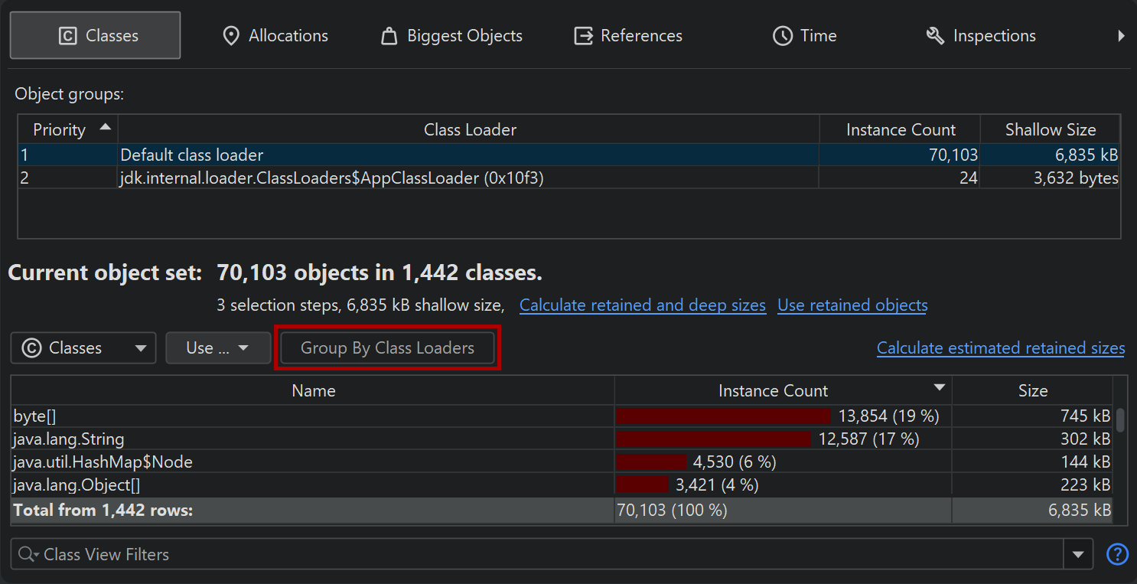Click the blue help question mark icon
Image resolution: width=1137 pixels, height=584 pixels.
[x=1117, y=554]
